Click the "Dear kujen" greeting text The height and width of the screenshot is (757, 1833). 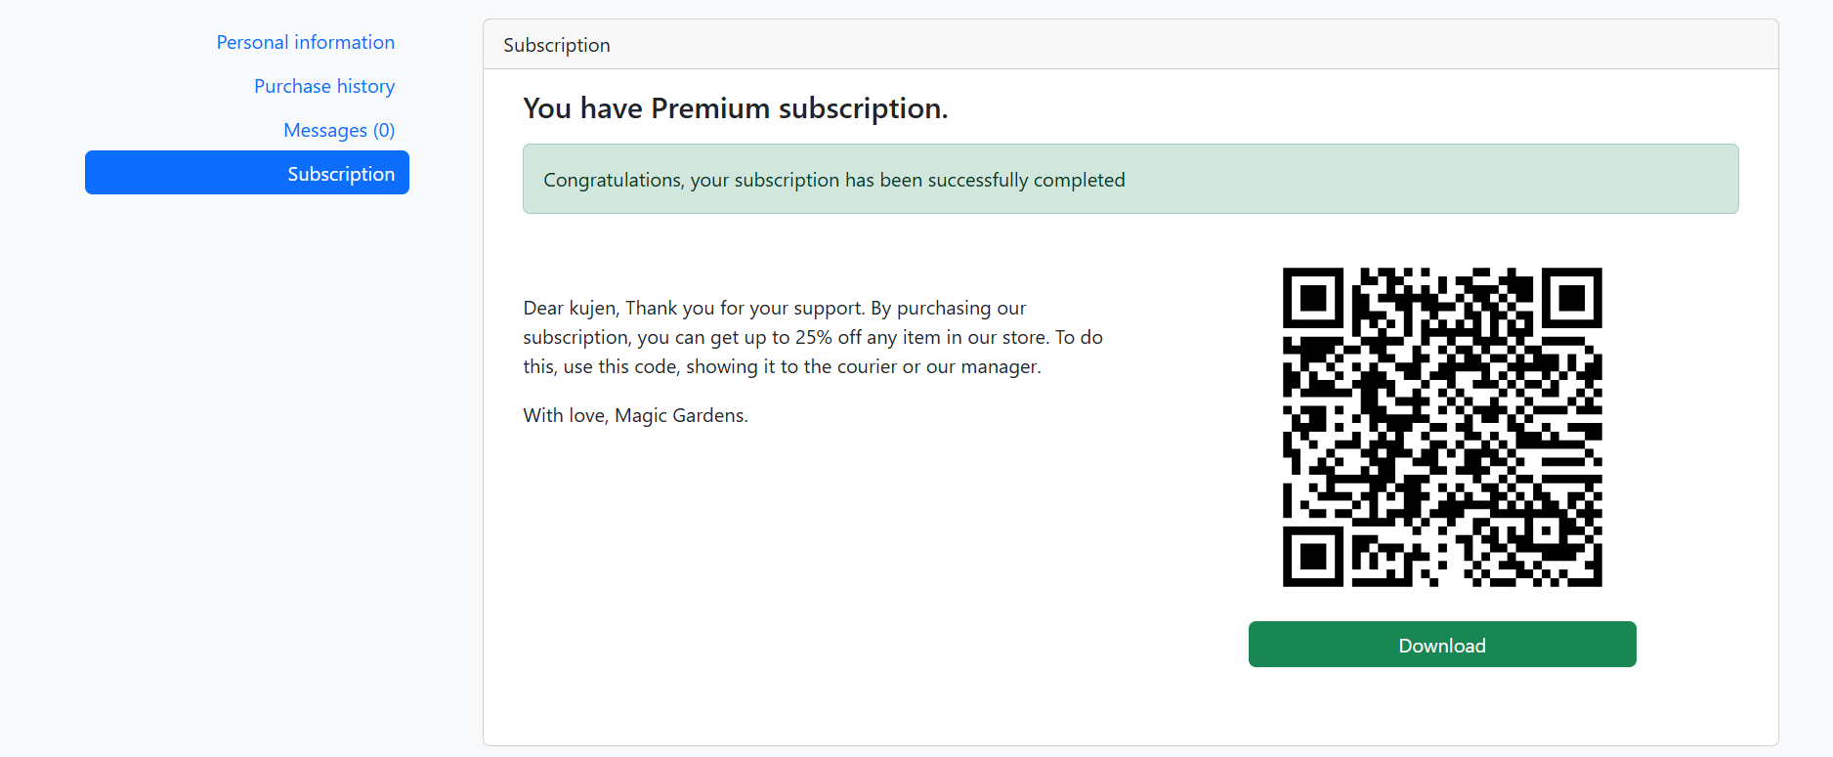pyautogui.click(x=570, y=309)
